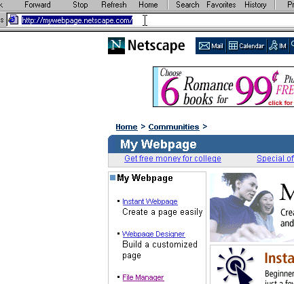Follow the Communities breadcrumb link
The width and height of the screenshot is (294, 284).
174,127
